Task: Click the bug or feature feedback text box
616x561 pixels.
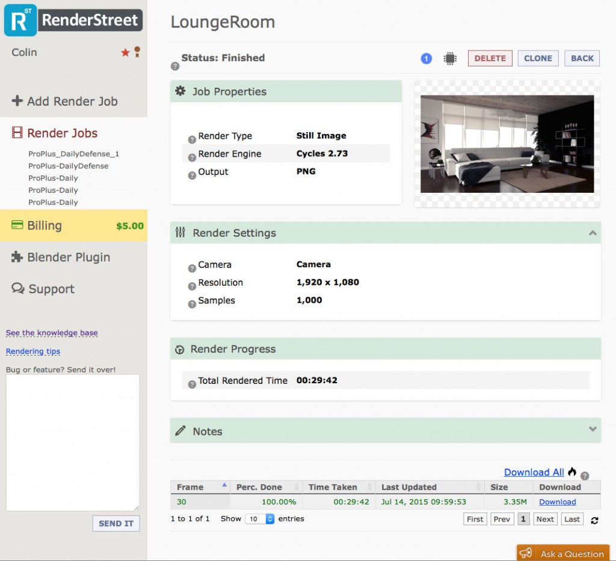Action: 73,443
